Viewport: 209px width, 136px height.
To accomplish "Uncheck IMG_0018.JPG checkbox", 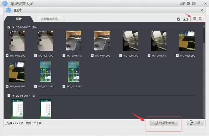I will pyautogui.click(x=7, y=86).
